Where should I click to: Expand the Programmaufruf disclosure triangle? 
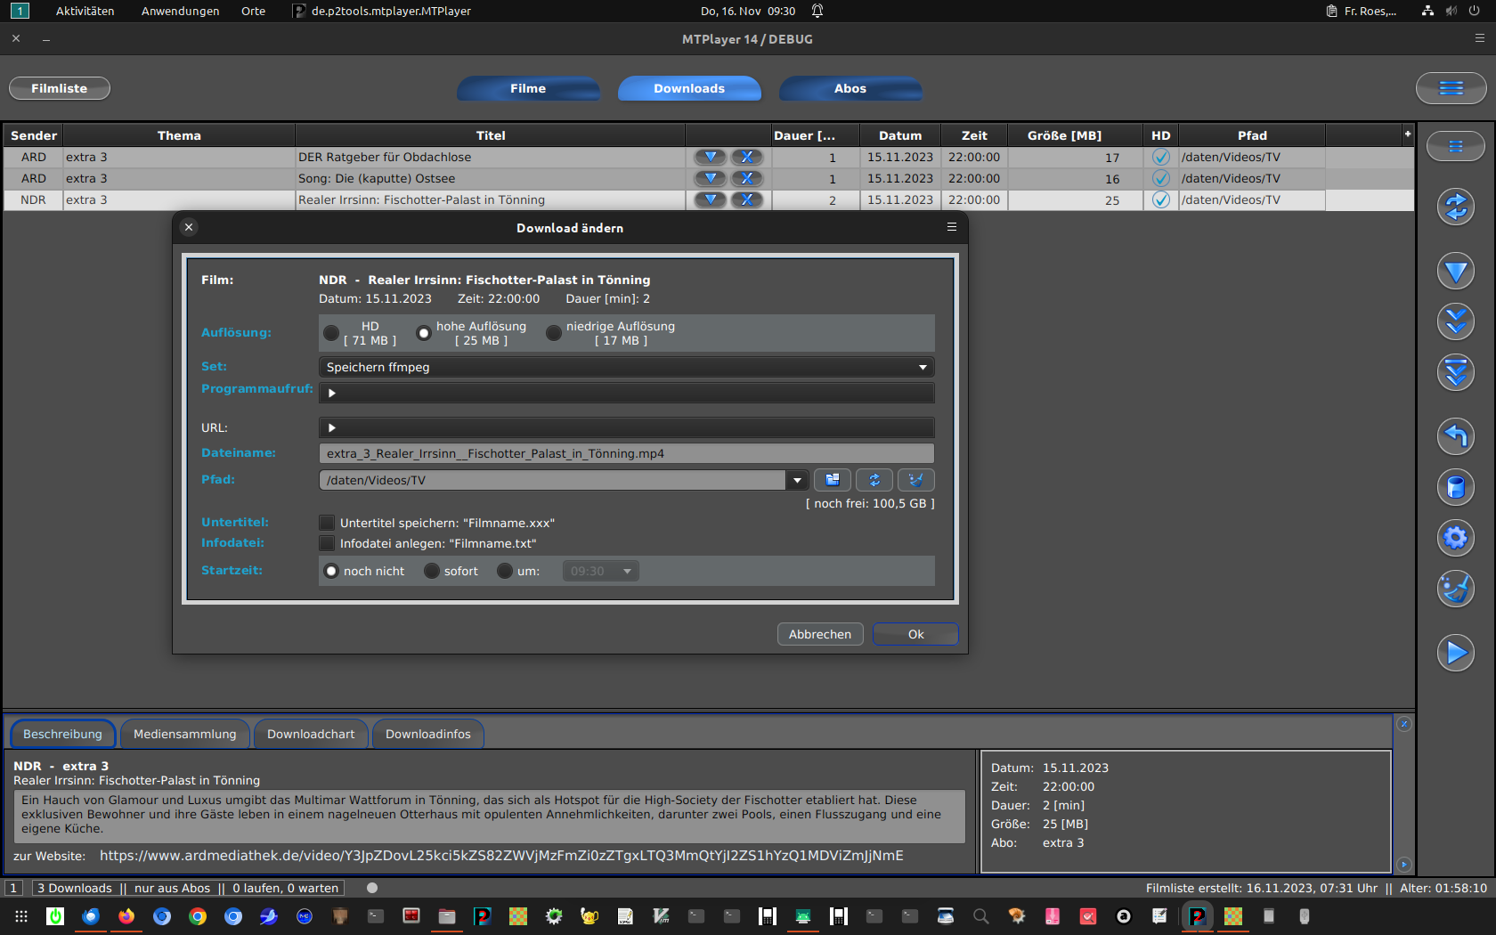point(332,393)
